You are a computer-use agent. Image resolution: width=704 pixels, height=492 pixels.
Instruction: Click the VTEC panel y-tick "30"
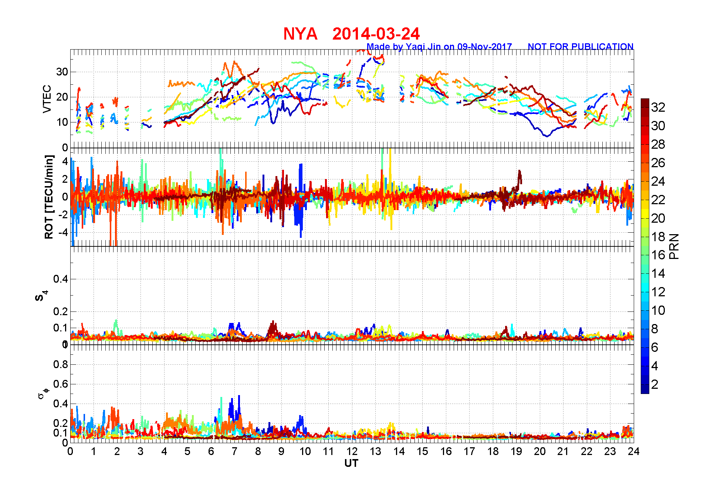tap(62, 72)
